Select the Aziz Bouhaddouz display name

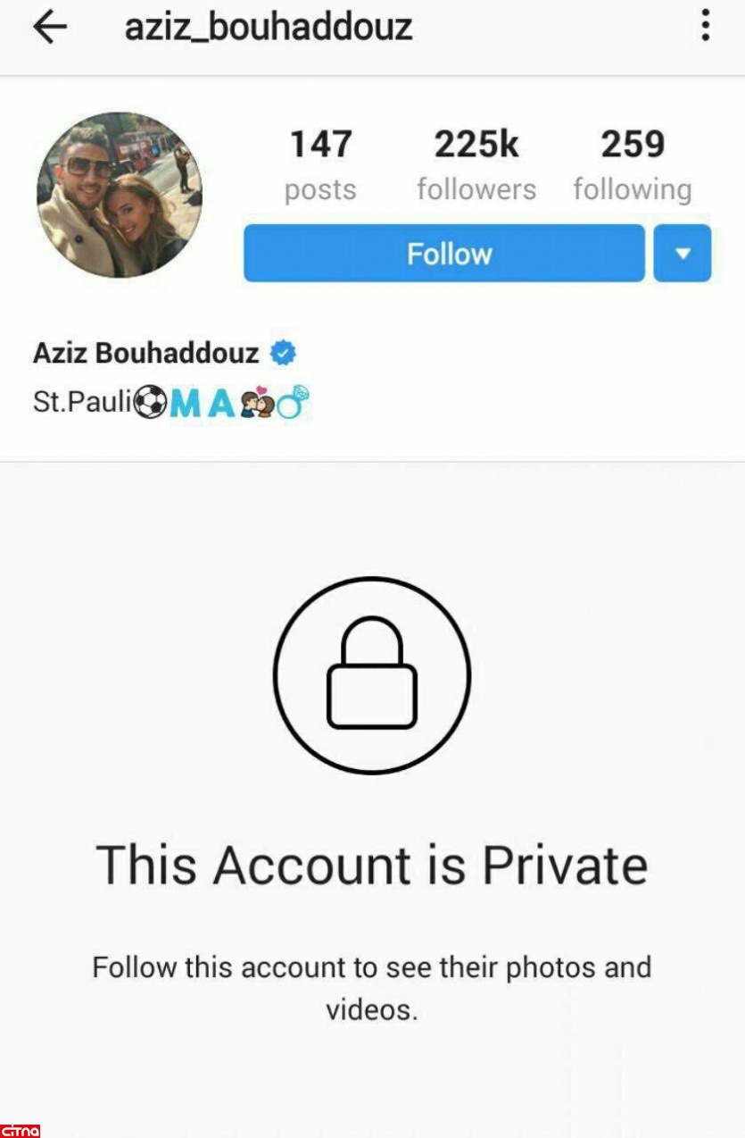click(x=146, y=353)
